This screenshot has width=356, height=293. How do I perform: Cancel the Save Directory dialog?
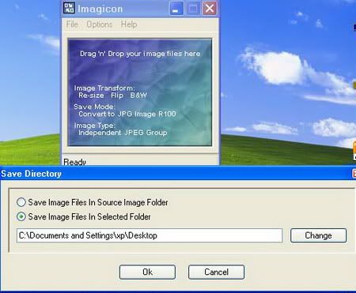point(216,272)
